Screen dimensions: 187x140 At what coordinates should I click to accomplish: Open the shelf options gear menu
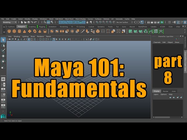click(x=4, y=32)
